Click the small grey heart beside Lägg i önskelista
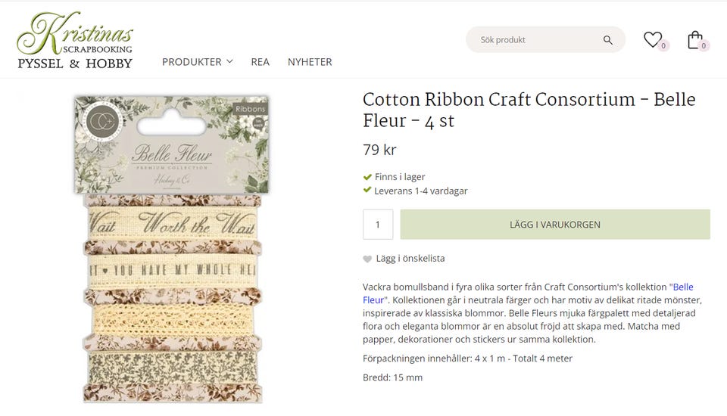 [x=367, y=259]
